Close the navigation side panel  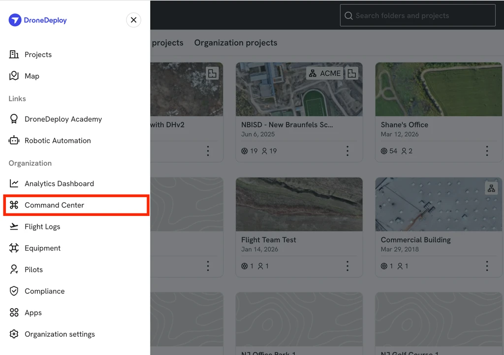pyautogui.click(x=134, y=20)
